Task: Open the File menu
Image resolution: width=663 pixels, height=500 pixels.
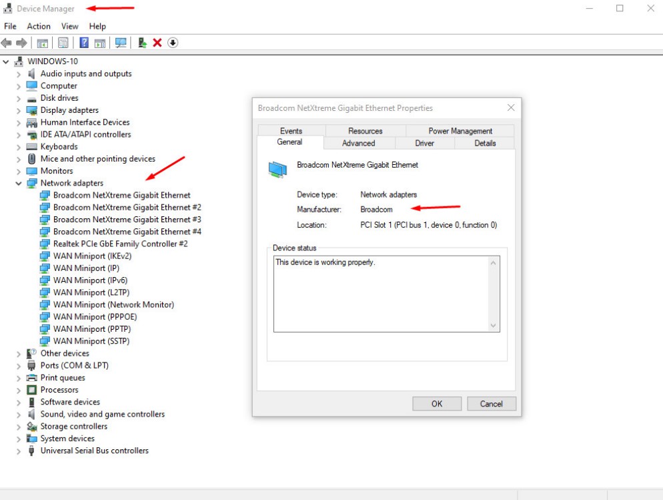Action: (x=10, y=26)
